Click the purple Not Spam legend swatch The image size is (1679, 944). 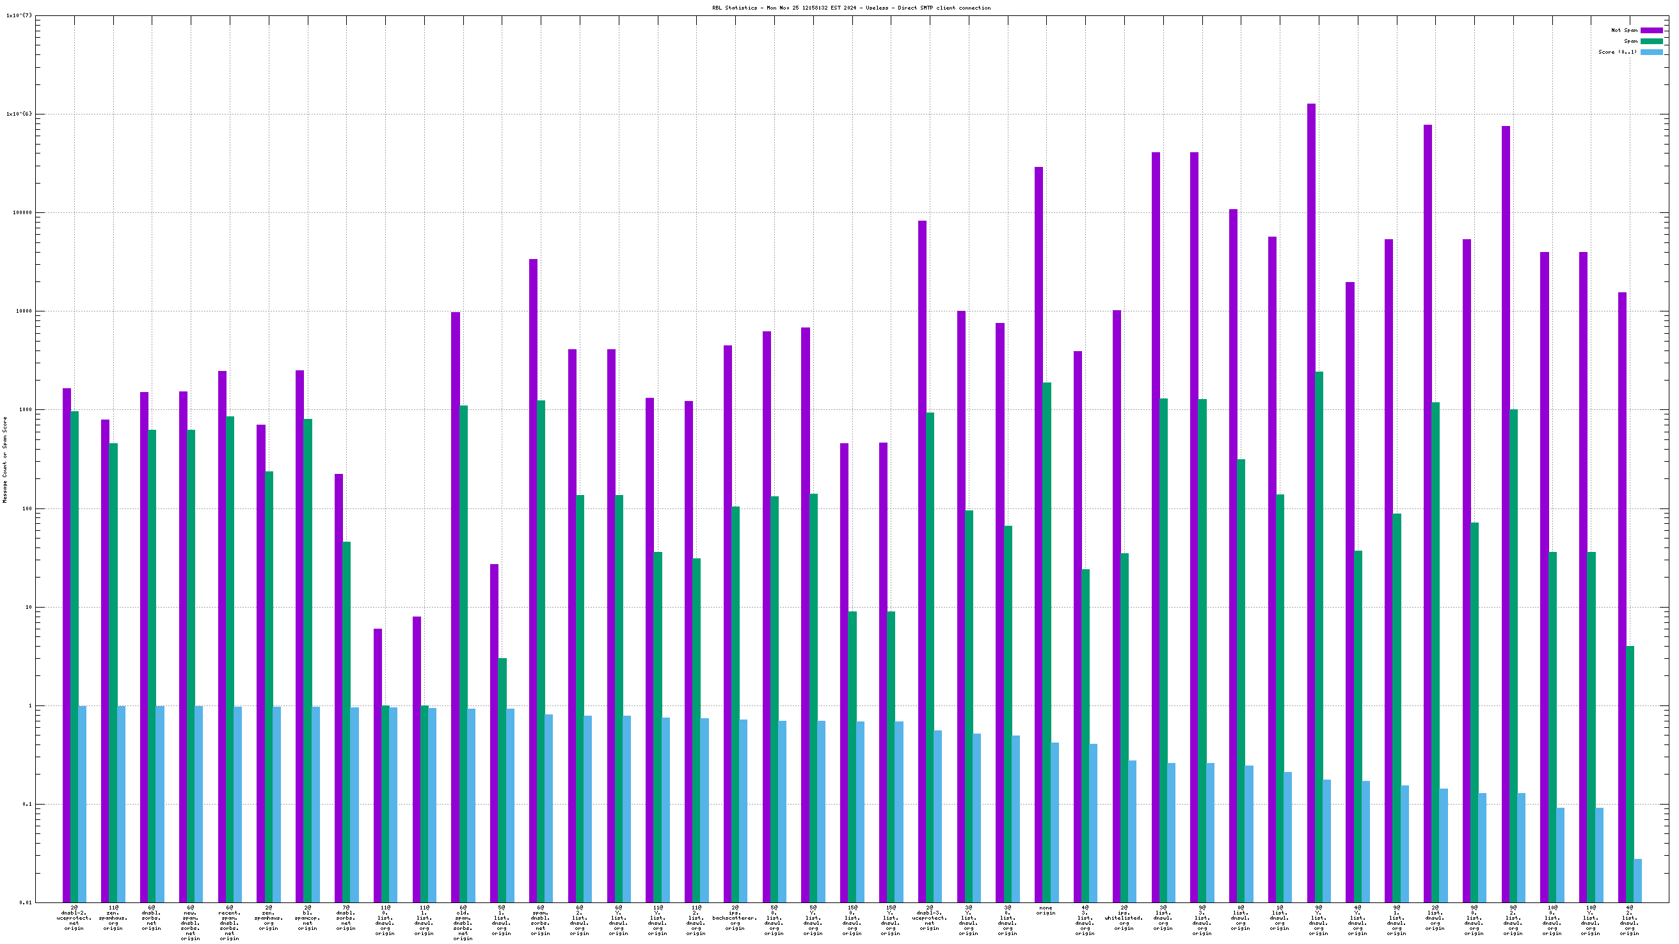1651,30
